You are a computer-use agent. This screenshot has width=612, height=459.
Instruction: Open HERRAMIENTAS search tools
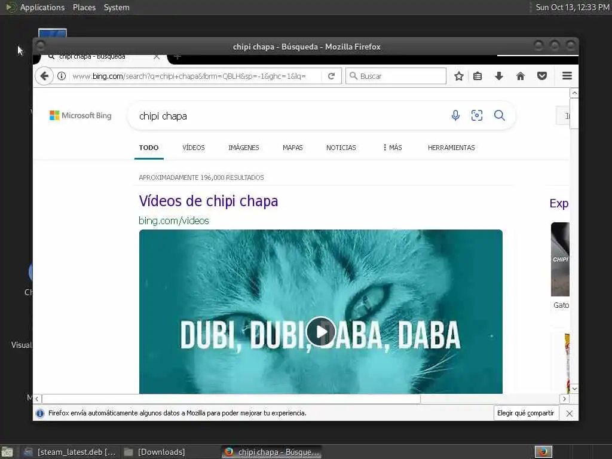pyautogui.click(x=451, y=148)
